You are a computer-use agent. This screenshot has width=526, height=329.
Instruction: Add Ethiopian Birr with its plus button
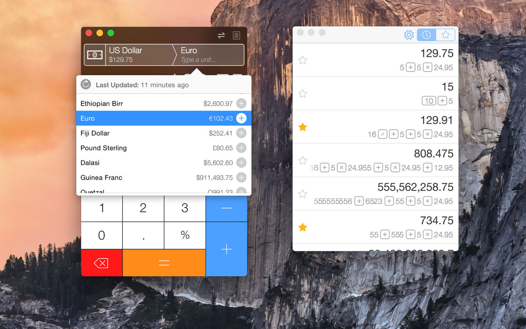[x=241, y=103]
